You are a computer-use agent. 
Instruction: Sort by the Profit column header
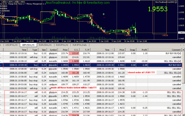(x=142, y=50)
